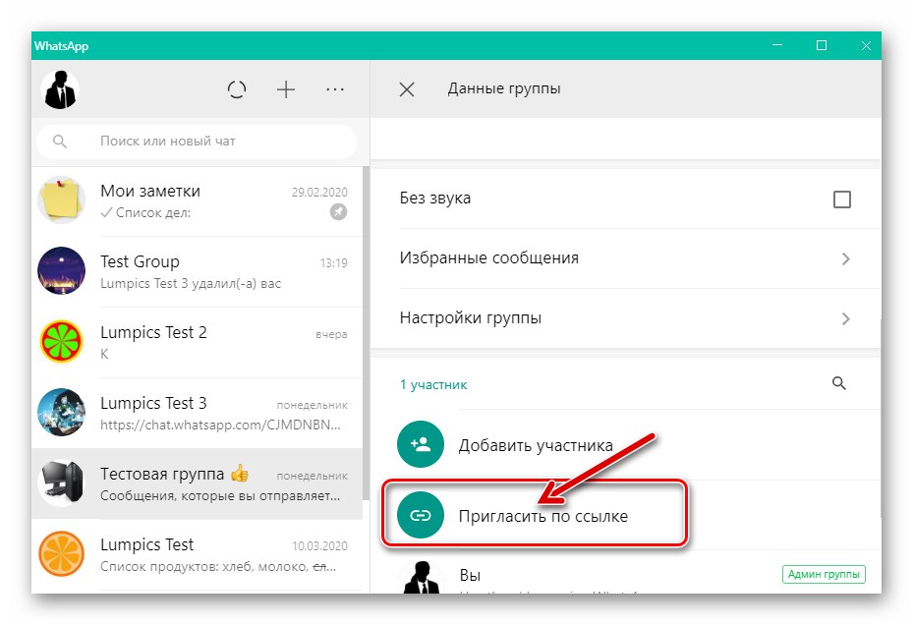913x625 pixels.
Task: Open the status updates circle icon
Action: click(x=237, y=89)
